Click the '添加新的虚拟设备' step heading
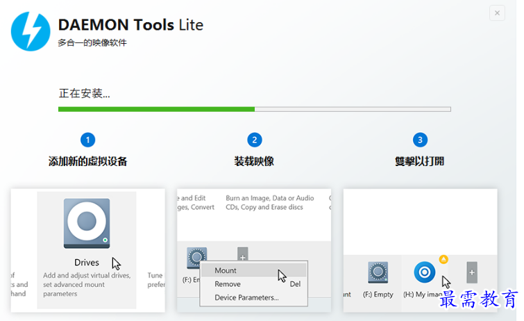 pos(87,161)
